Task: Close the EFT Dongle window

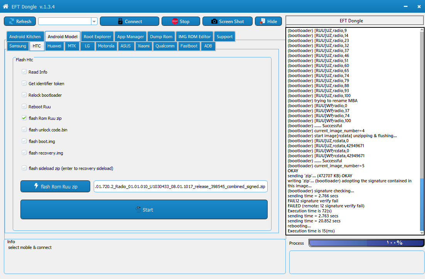Action: [x=419, y=7]
